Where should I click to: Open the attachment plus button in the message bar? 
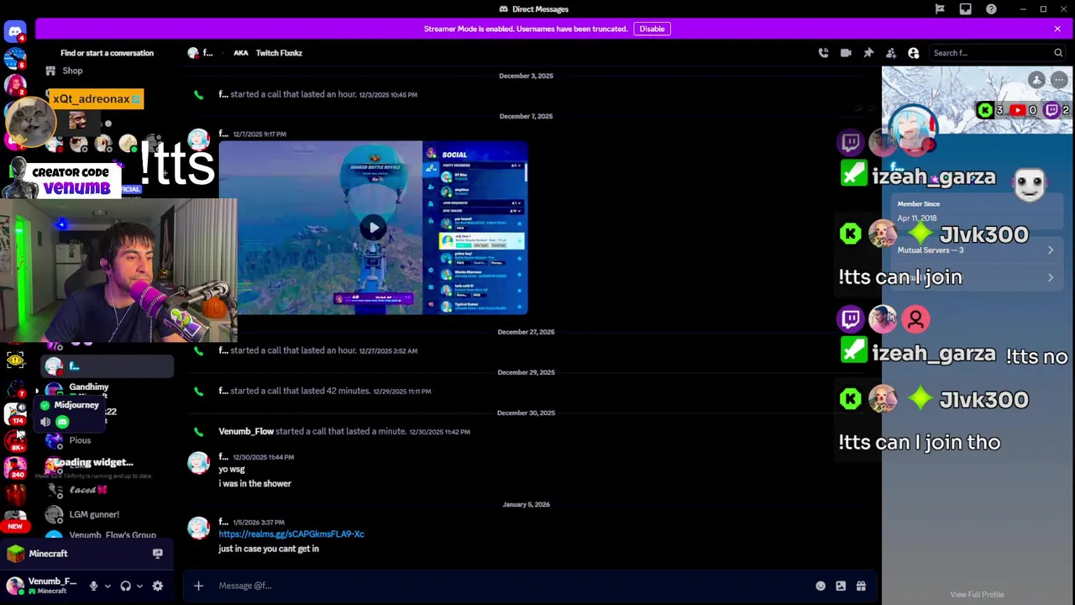pos(198,586)
